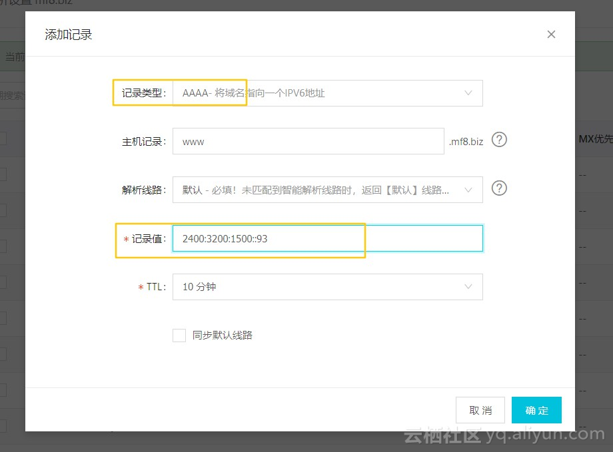Confirm with the 确定 button
The image size is (613, 452).
(x=536, y=410)
